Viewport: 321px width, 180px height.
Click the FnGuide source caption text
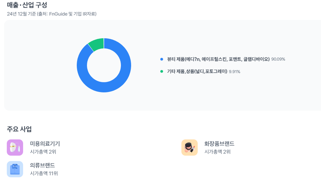click(52, 14)
